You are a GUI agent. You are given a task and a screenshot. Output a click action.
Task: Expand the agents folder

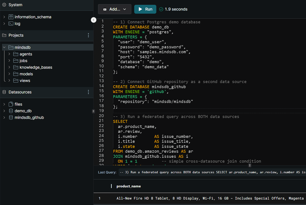9,54
